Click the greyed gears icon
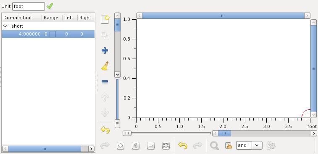 pyautogui.click(x=271, y=145)
